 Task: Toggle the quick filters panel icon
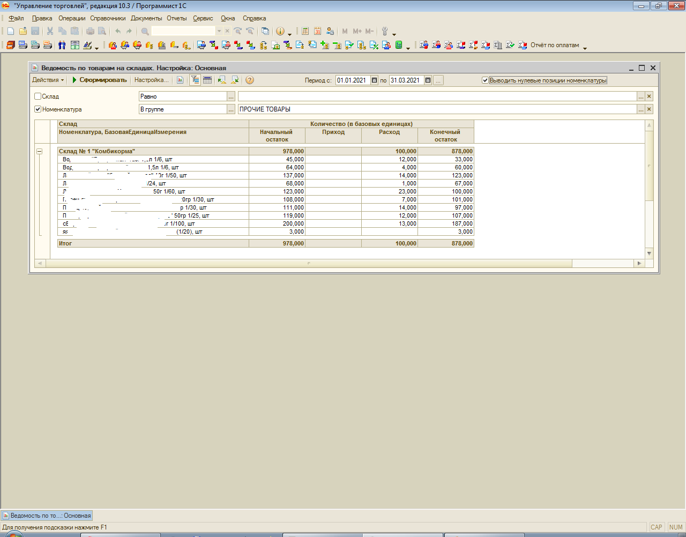click(x=195, y=80)
